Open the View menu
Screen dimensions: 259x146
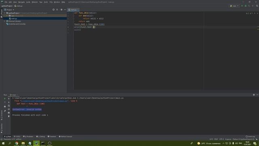[15, 2]
